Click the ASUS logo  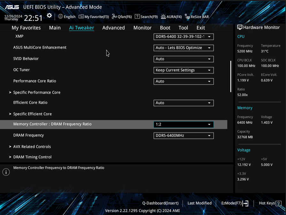pyautogui.click(x=12, y=7)
